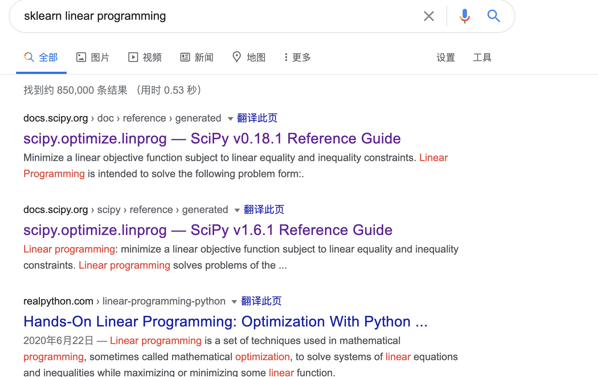Click the microphone voice search icon
This screenshot has height=377, width=598.
pyautogui.click(x=464, y=16)
